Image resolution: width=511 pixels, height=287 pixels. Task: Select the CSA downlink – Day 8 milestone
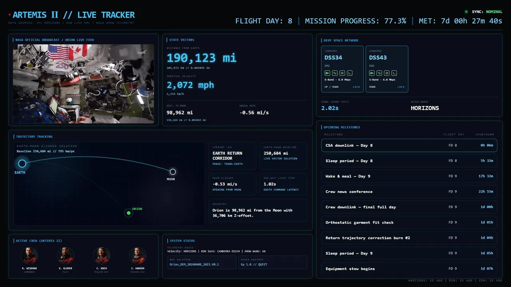pyautogui.click(x=409, y=145)
